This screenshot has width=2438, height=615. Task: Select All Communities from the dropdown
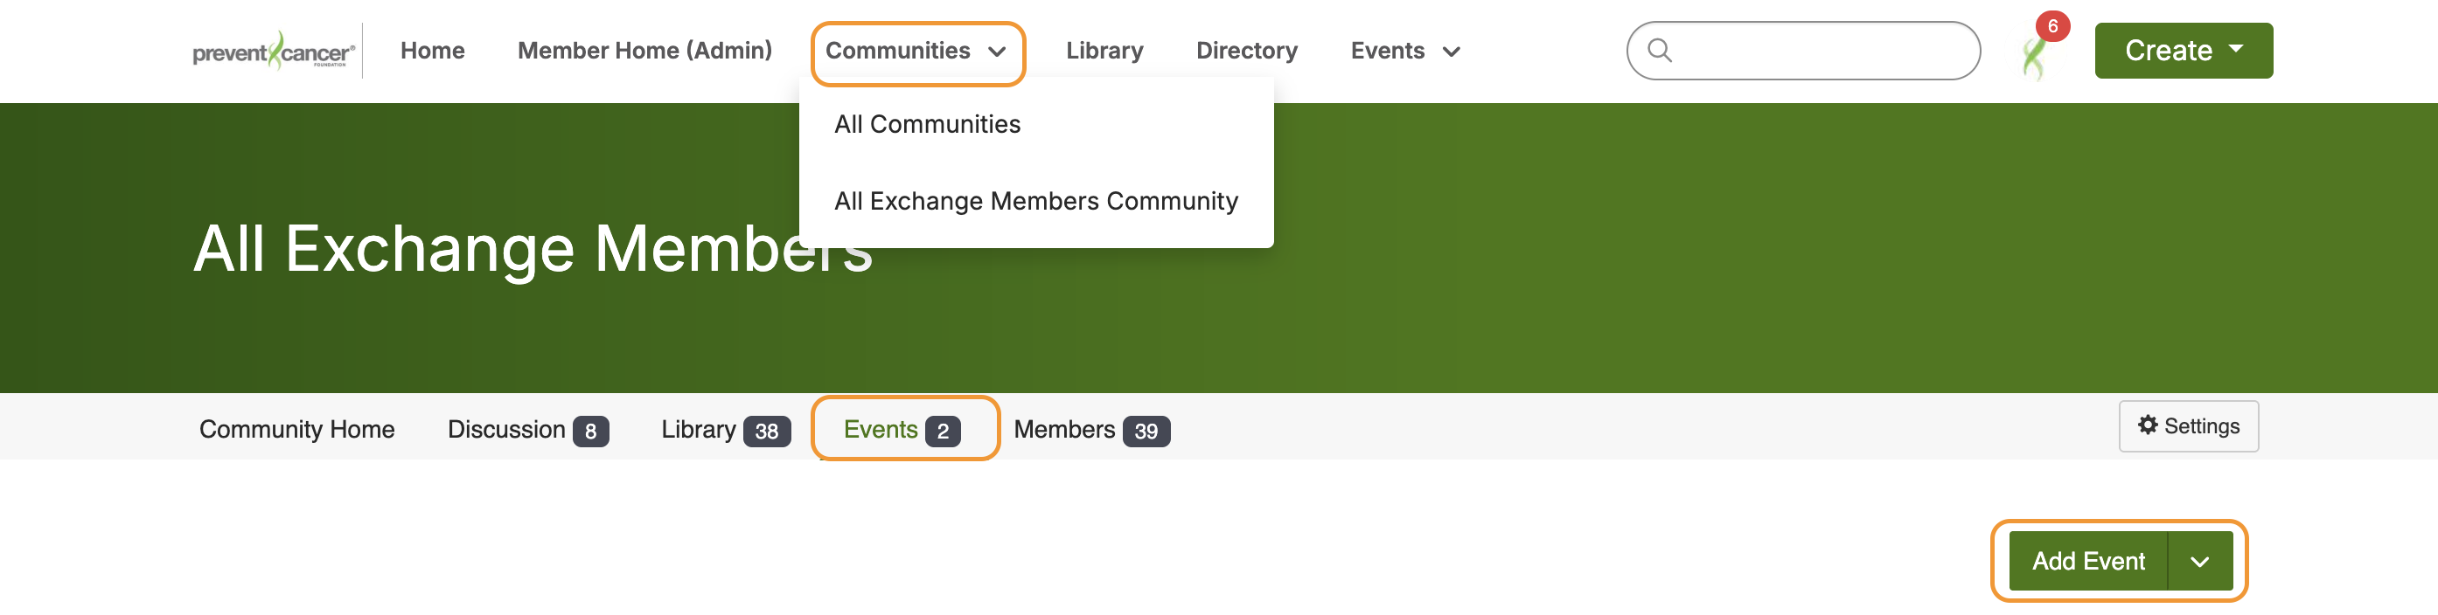[x=927, y=124]
